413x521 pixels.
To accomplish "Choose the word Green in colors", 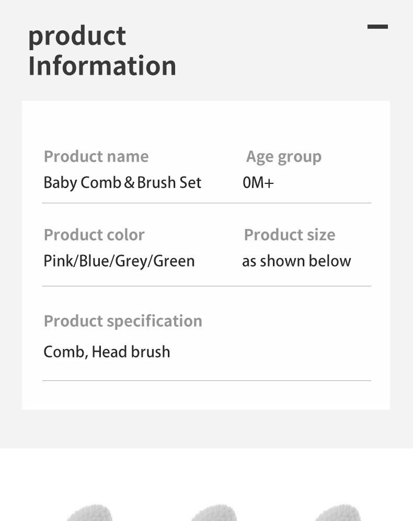I will point(174,261).
